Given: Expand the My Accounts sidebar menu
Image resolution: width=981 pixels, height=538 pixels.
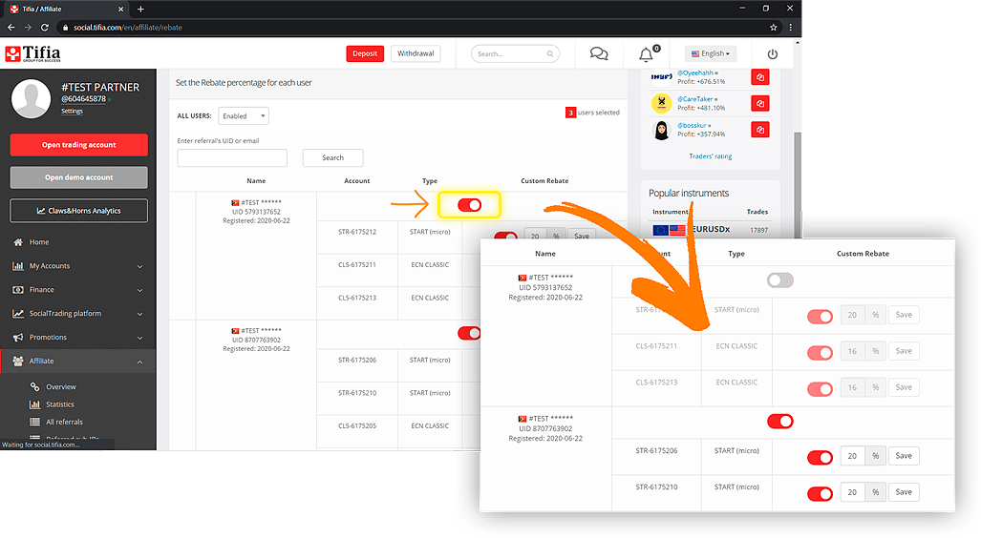Looking at the screenshot, I should 79,266.
